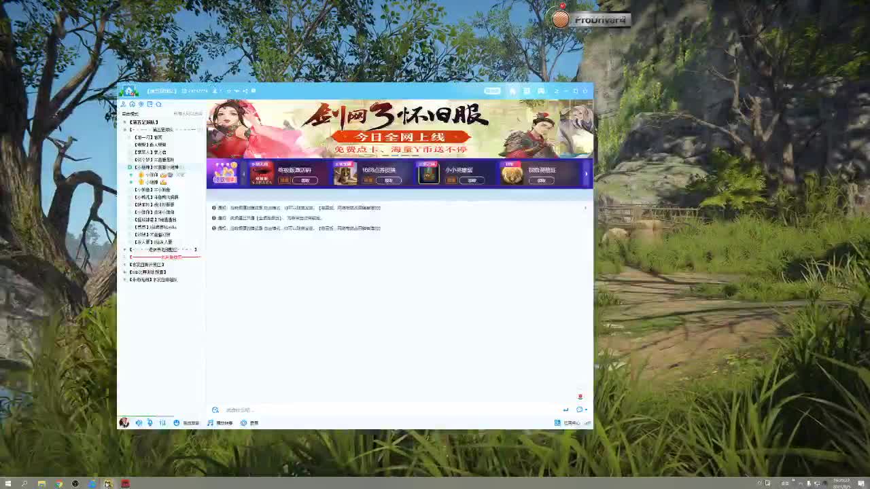Claim the second promo card's claim button

click(389, 181)
